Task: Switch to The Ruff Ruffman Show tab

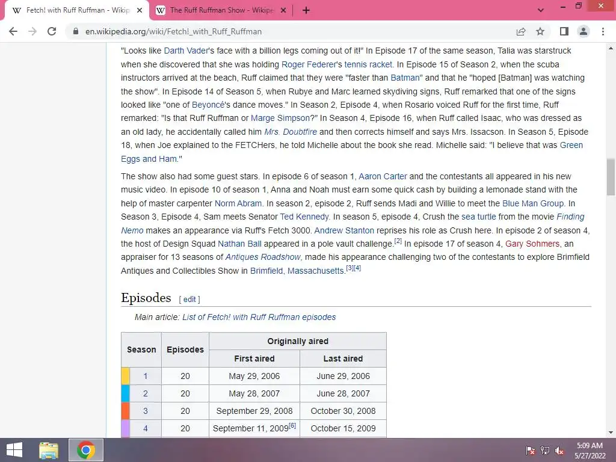Action: (x=221, y=10)
